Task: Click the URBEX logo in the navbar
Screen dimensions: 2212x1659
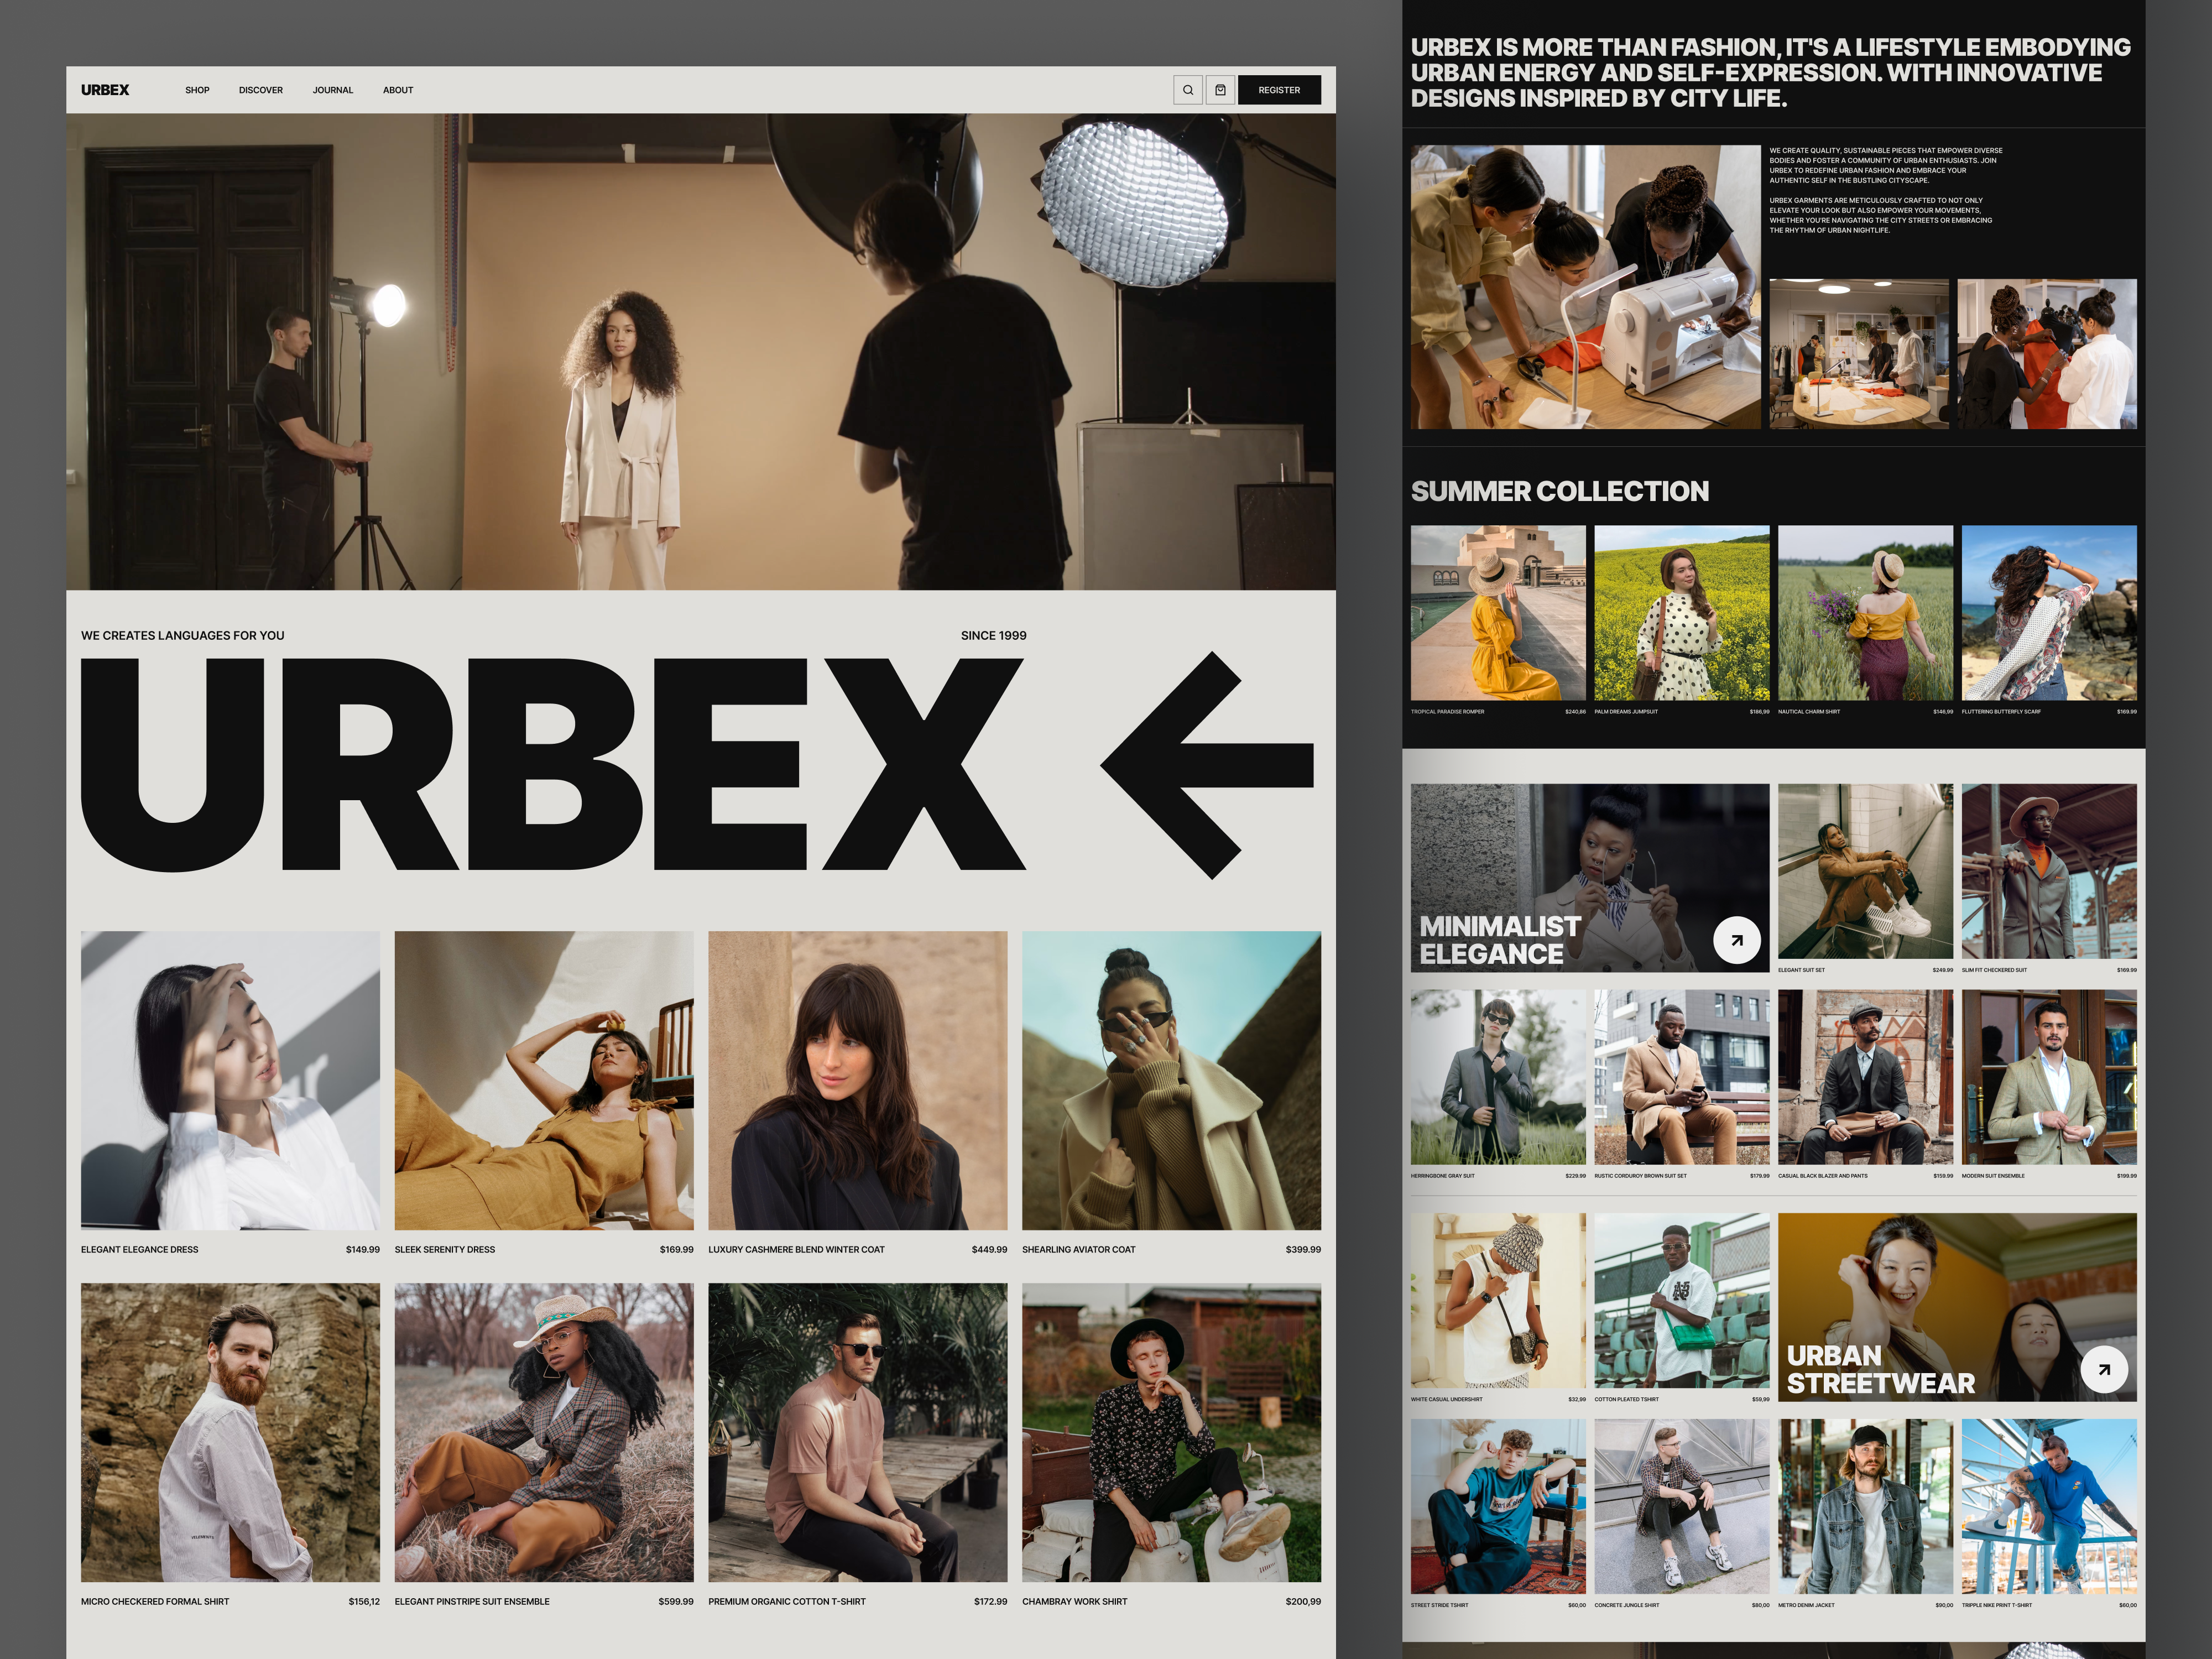Action: [x=105, y=90]
